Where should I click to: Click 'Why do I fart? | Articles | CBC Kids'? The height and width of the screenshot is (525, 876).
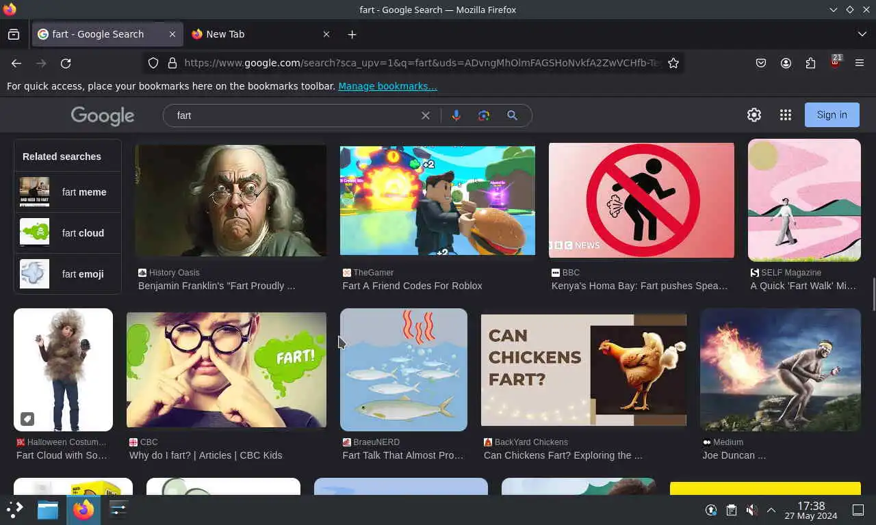click(205, 455)
